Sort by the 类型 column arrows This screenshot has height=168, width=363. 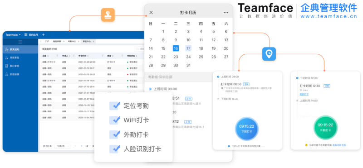click(113, 56)
